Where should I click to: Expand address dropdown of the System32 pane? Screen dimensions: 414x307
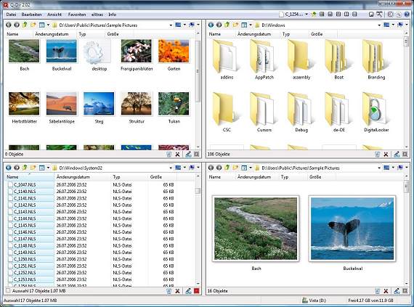(x=171, y=168)
